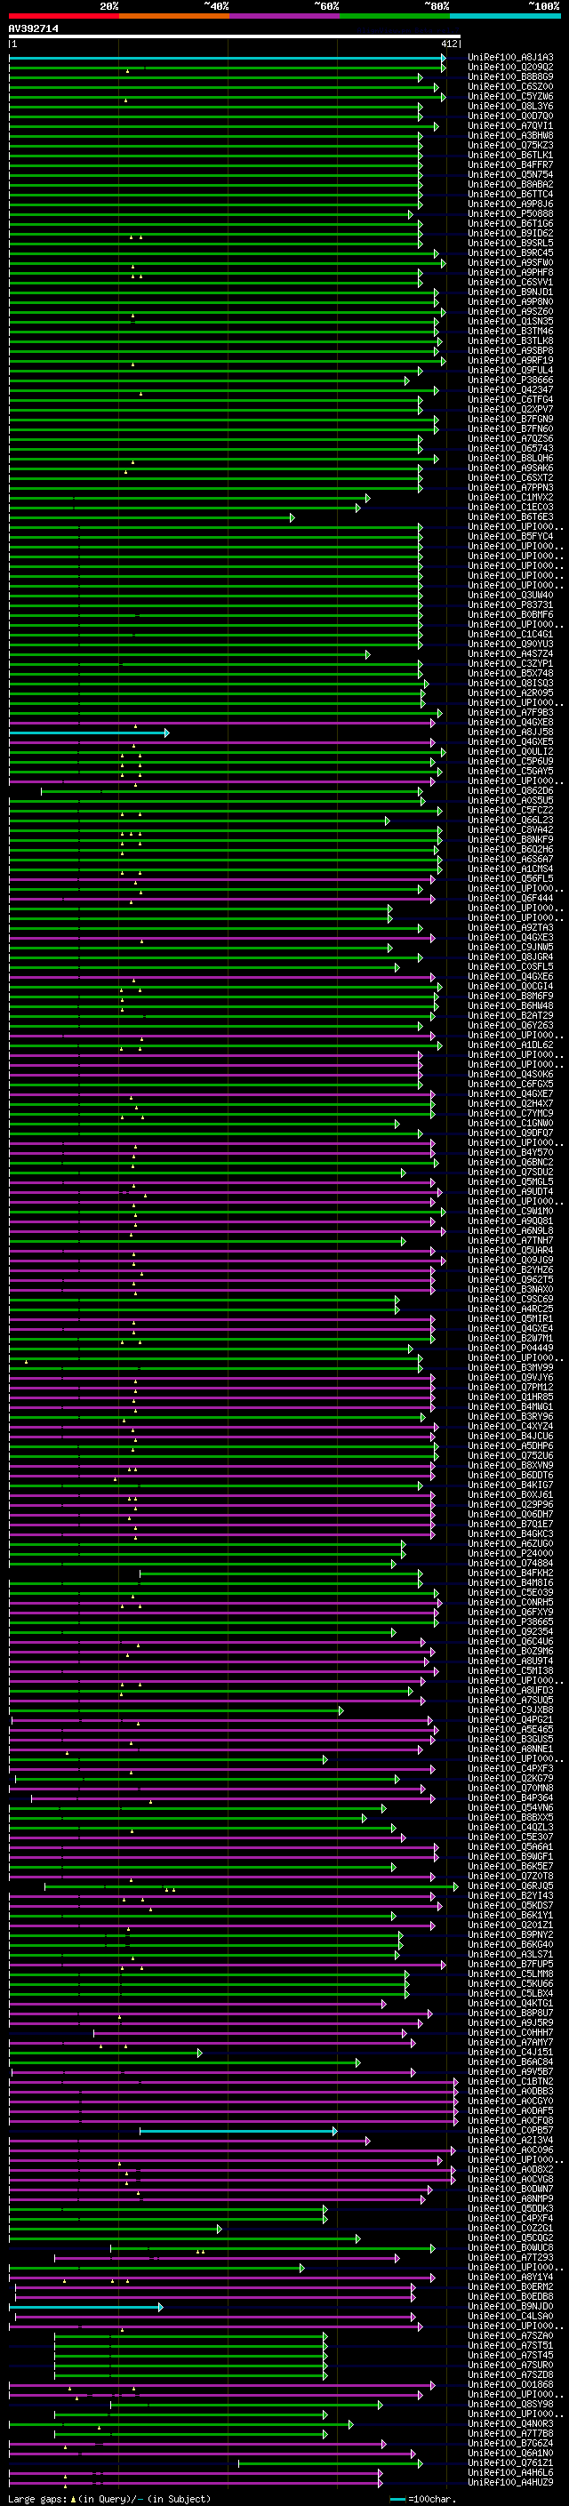569x2506 pixels.
Task: Select hit label UniRef100_A7SZA0
Action: pos(510,2337)
